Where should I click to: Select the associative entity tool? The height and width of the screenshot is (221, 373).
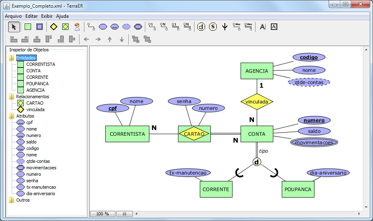coord(65,27)
